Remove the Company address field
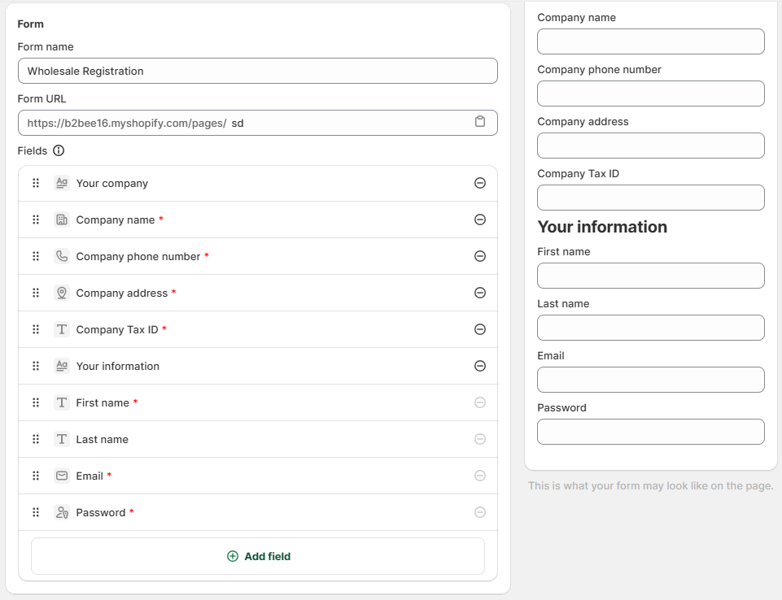The image size is (782, 600). tap(480, 293)
